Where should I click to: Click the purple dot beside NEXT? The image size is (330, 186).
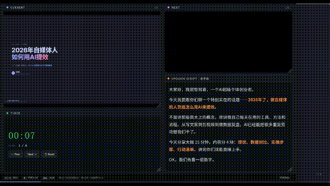[169, 7]
